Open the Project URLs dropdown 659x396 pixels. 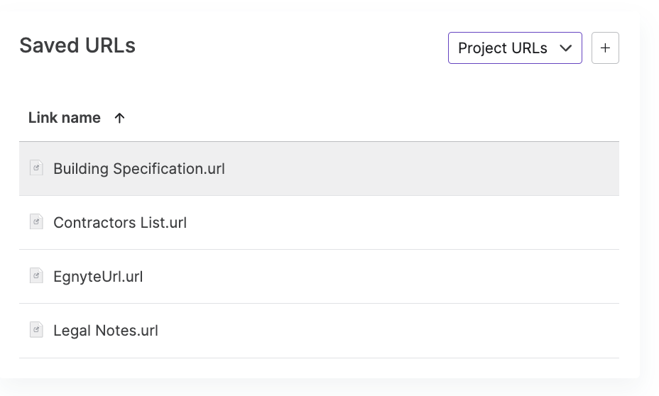(x=515, y=48)
